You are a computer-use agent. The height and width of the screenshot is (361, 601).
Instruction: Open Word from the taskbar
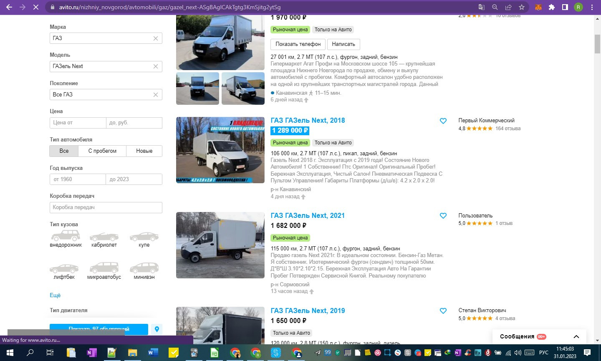153,353
